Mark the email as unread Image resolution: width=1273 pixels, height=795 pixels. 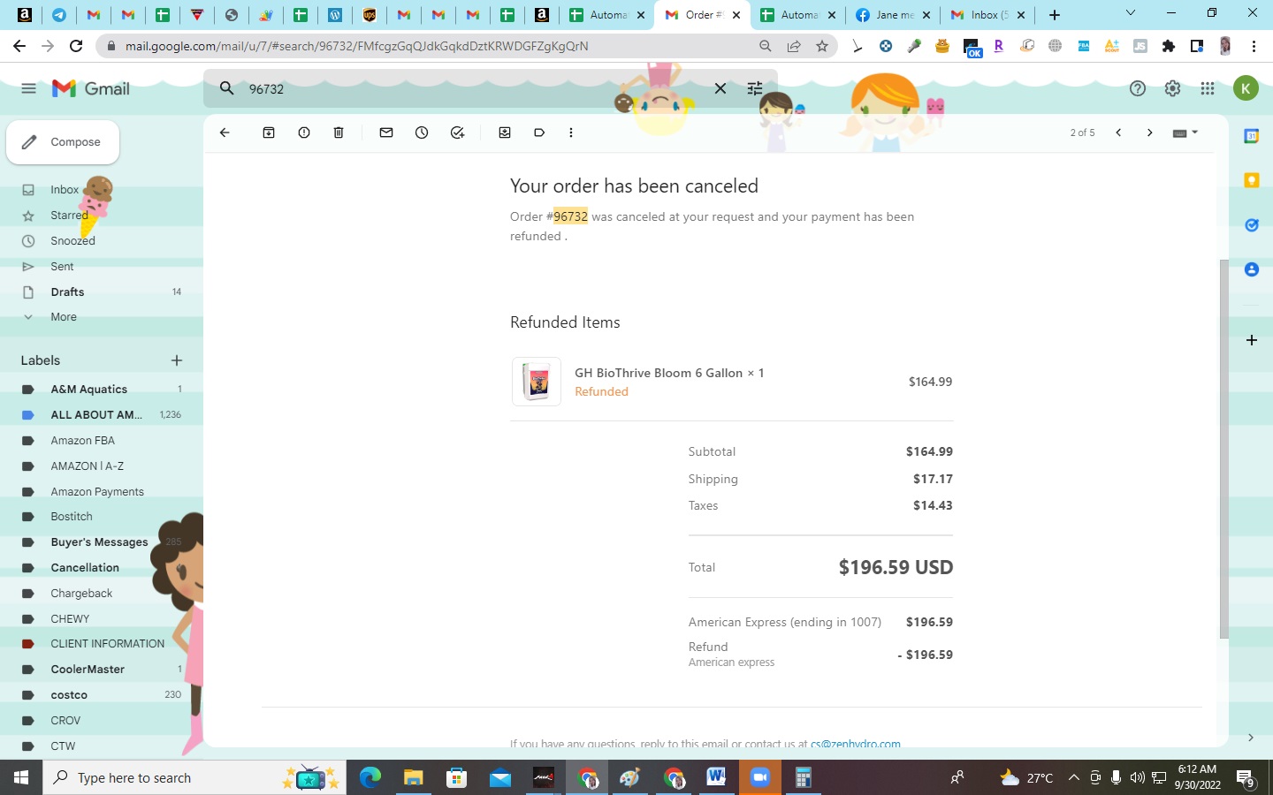pyautogui.click(x=386, y=132)
